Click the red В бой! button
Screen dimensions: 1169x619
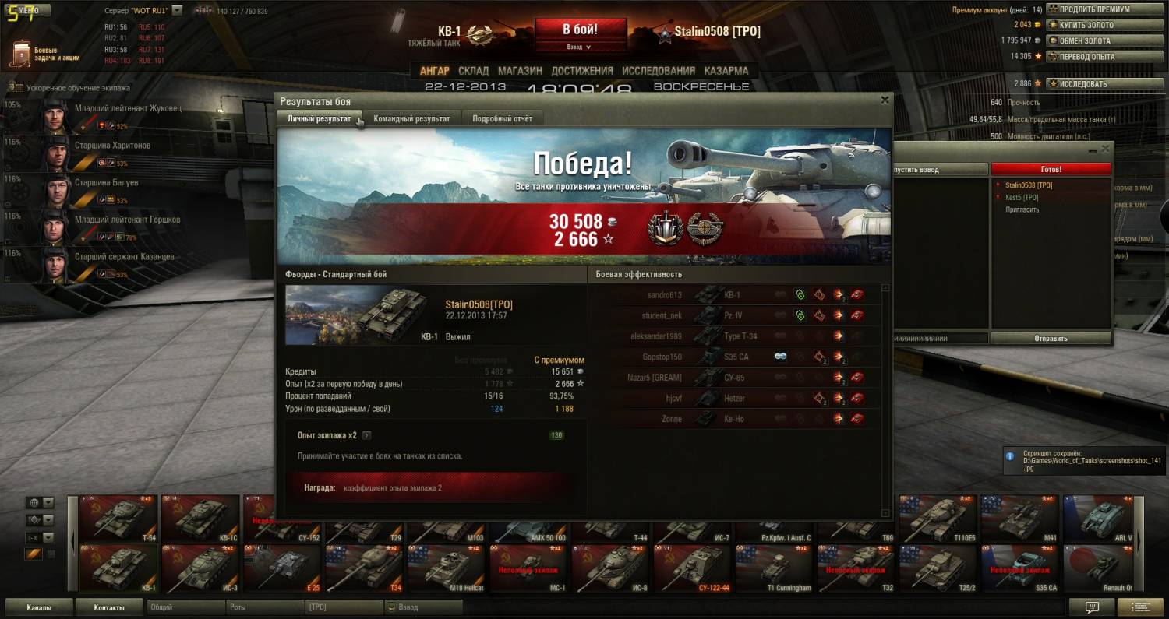point(581,30)
